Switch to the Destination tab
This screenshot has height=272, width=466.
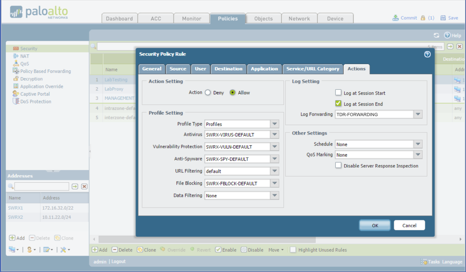pyautogui.click(x=228, y=69)
